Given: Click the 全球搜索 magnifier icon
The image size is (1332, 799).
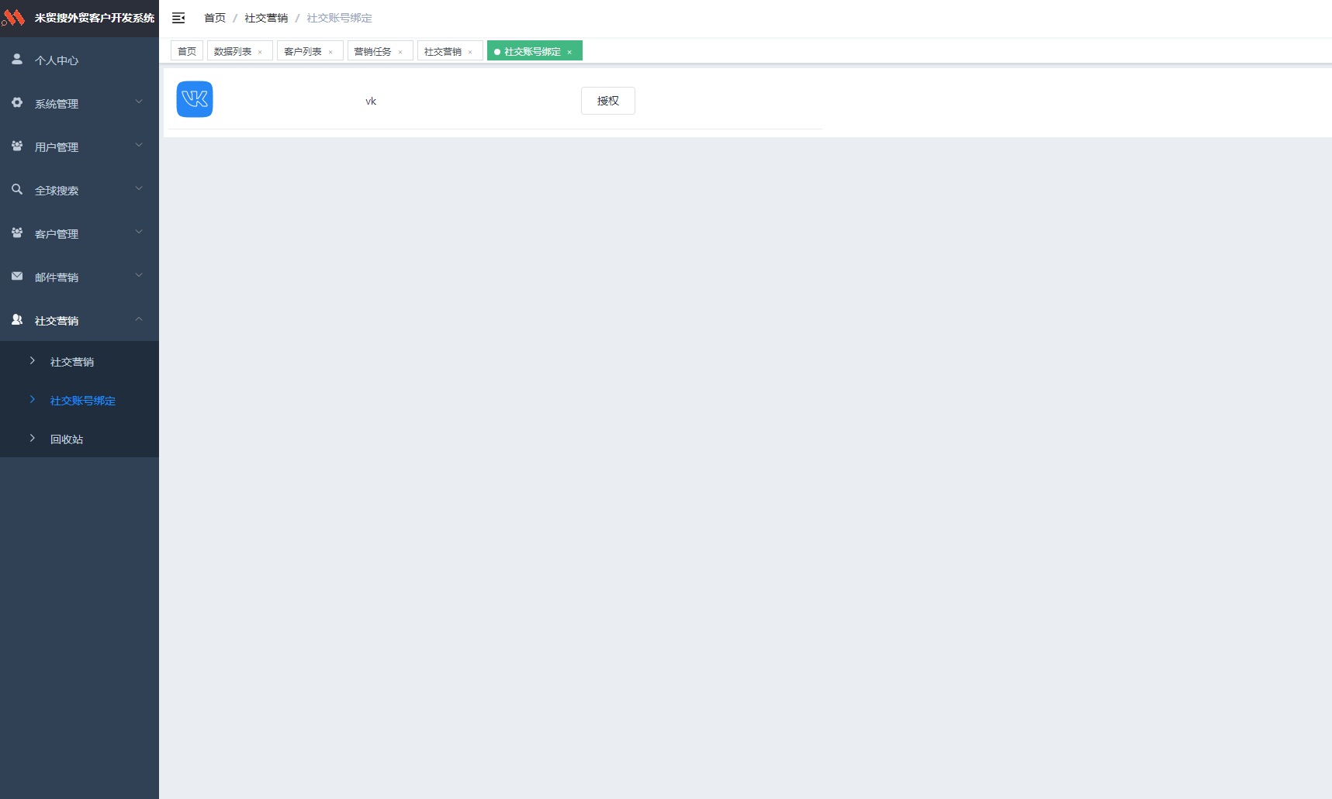Looking at the screenshot, I should [17, 189].
